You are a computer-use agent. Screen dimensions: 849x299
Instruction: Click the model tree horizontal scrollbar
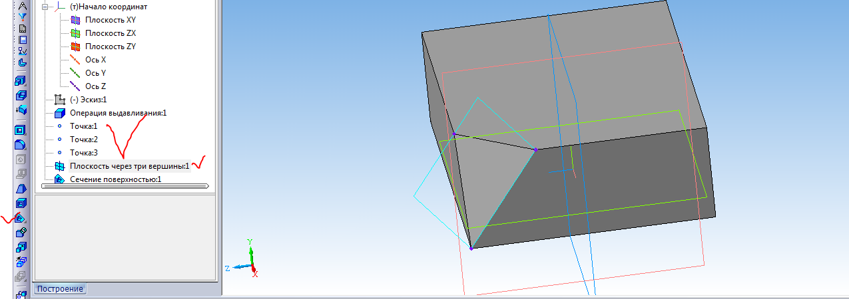126,187
